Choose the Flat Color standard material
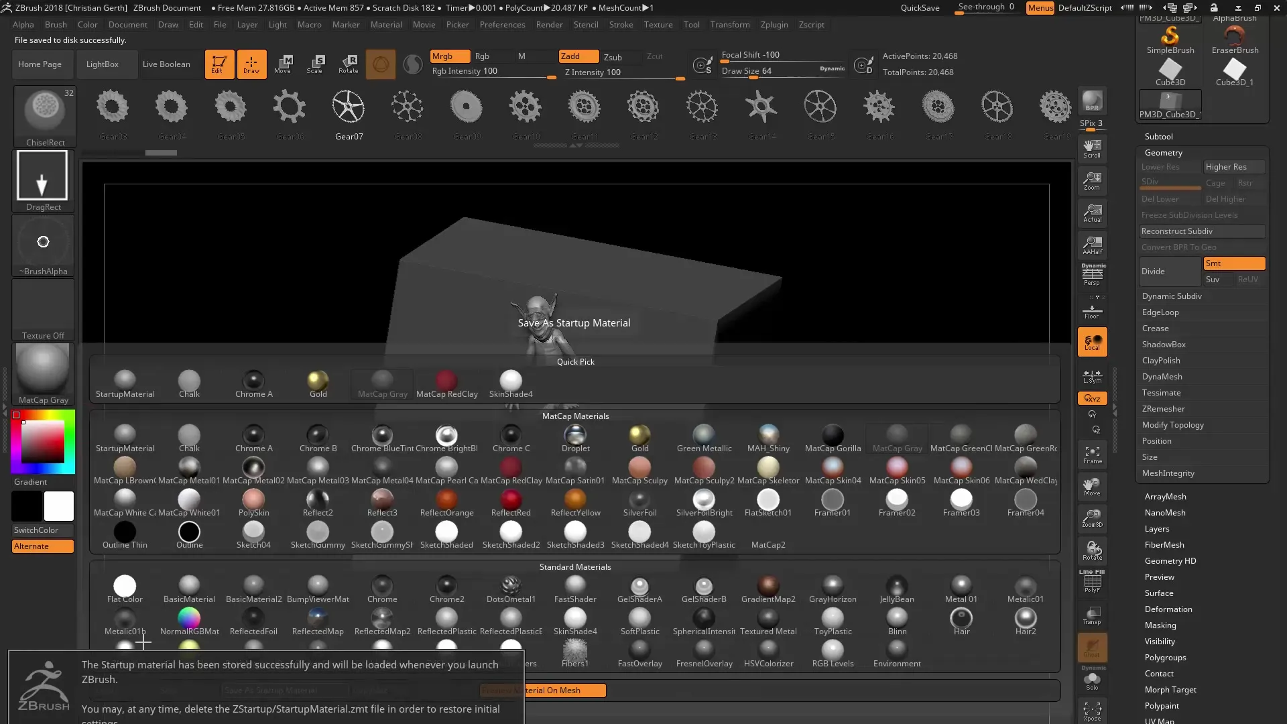Image resolution: width=1287 pixels, height=724 pixels. coord(125,590)
